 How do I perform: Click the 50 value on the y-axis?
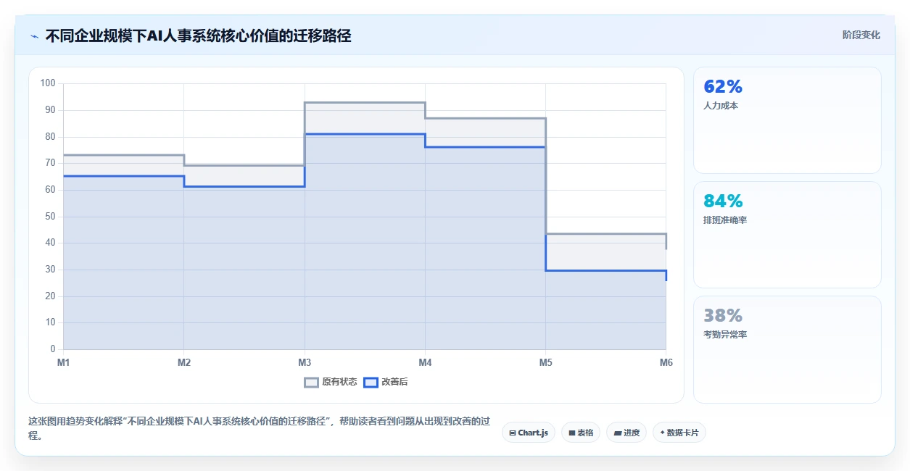[50, 217]
